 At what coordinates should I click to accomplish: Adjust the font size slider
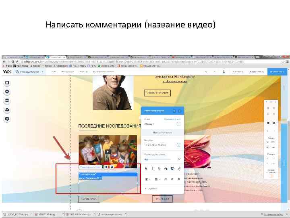click(157, 159)
